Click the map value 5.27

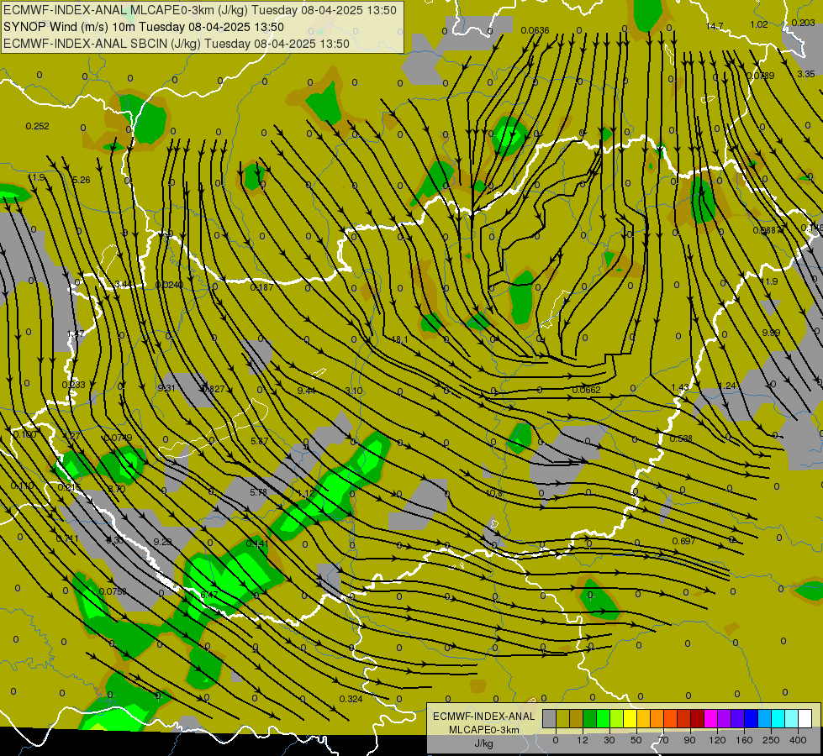(259, 441)
